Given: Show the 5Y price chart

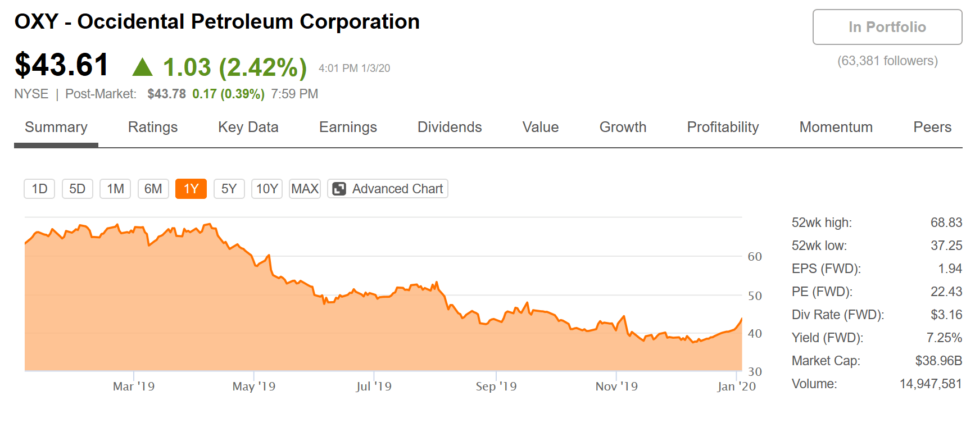Looking at the screenshot, I should [x=229, y=189].
